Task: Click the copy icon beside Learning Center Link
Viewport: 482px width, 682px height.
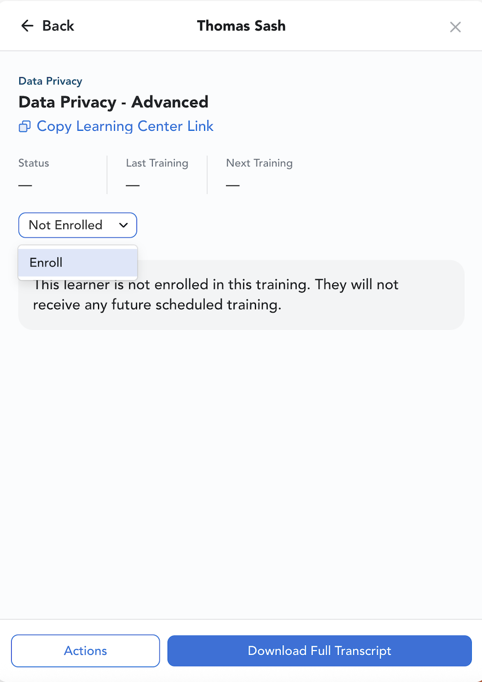Action: pos(25,127)
